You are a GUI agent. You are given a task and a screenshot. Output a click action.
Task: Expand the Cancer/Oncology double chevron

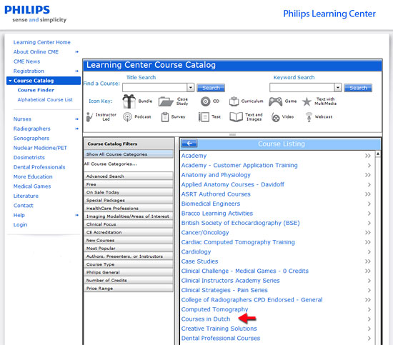(x=368, y=233)
